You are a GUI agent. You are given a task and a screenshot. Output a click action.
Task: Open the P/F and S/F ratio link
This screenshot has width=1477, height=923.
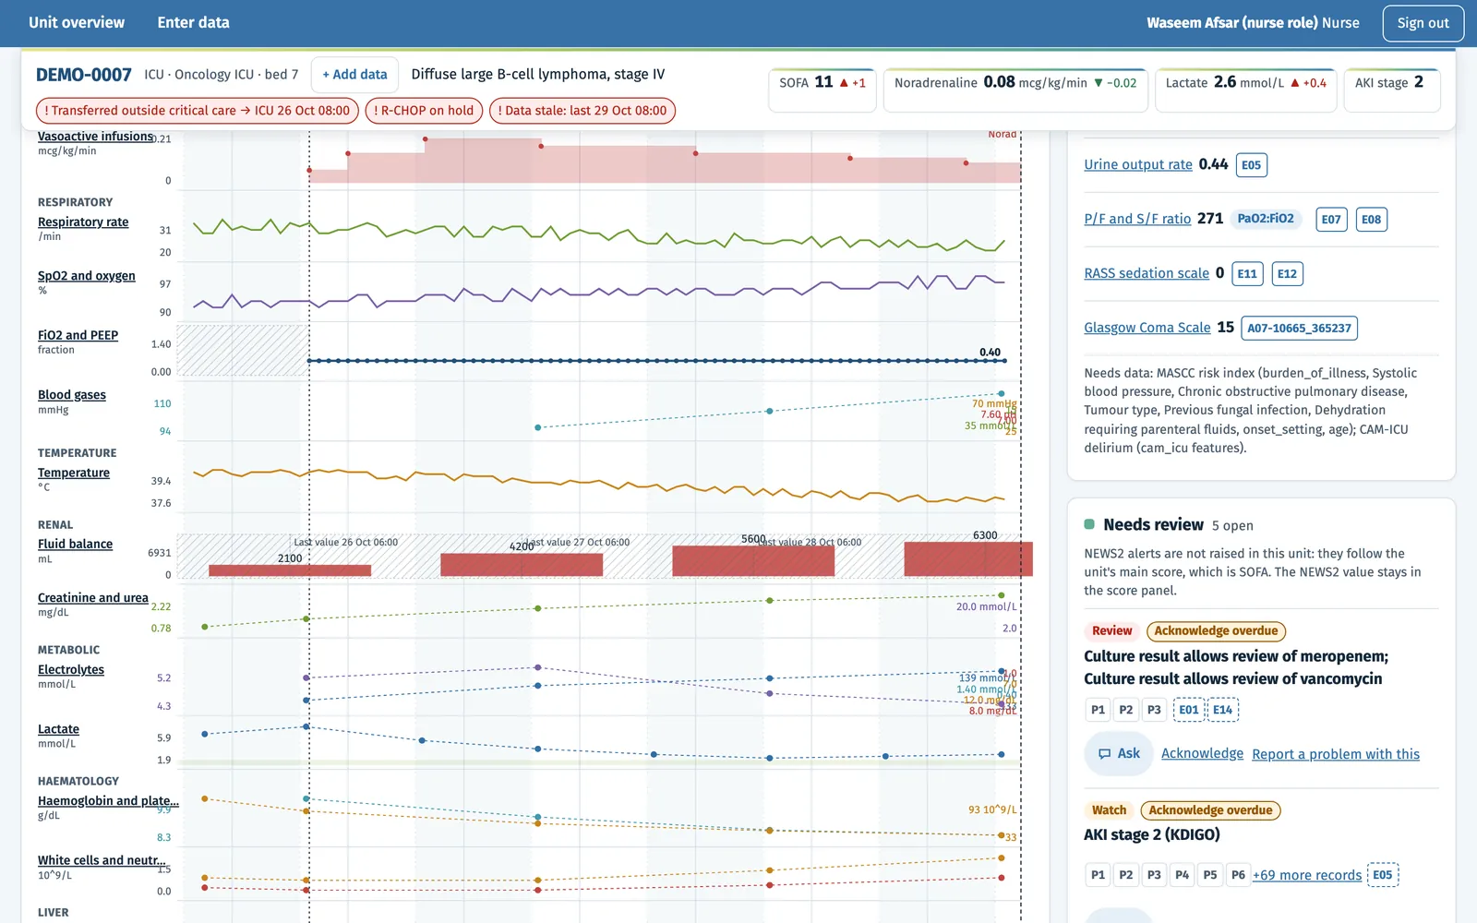(x=1137, y=219)
